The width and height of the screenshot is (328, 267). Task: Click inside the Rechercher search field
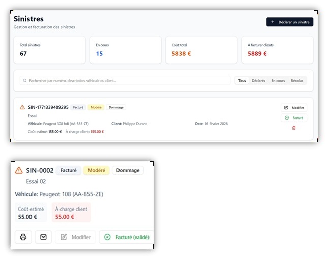125,81
